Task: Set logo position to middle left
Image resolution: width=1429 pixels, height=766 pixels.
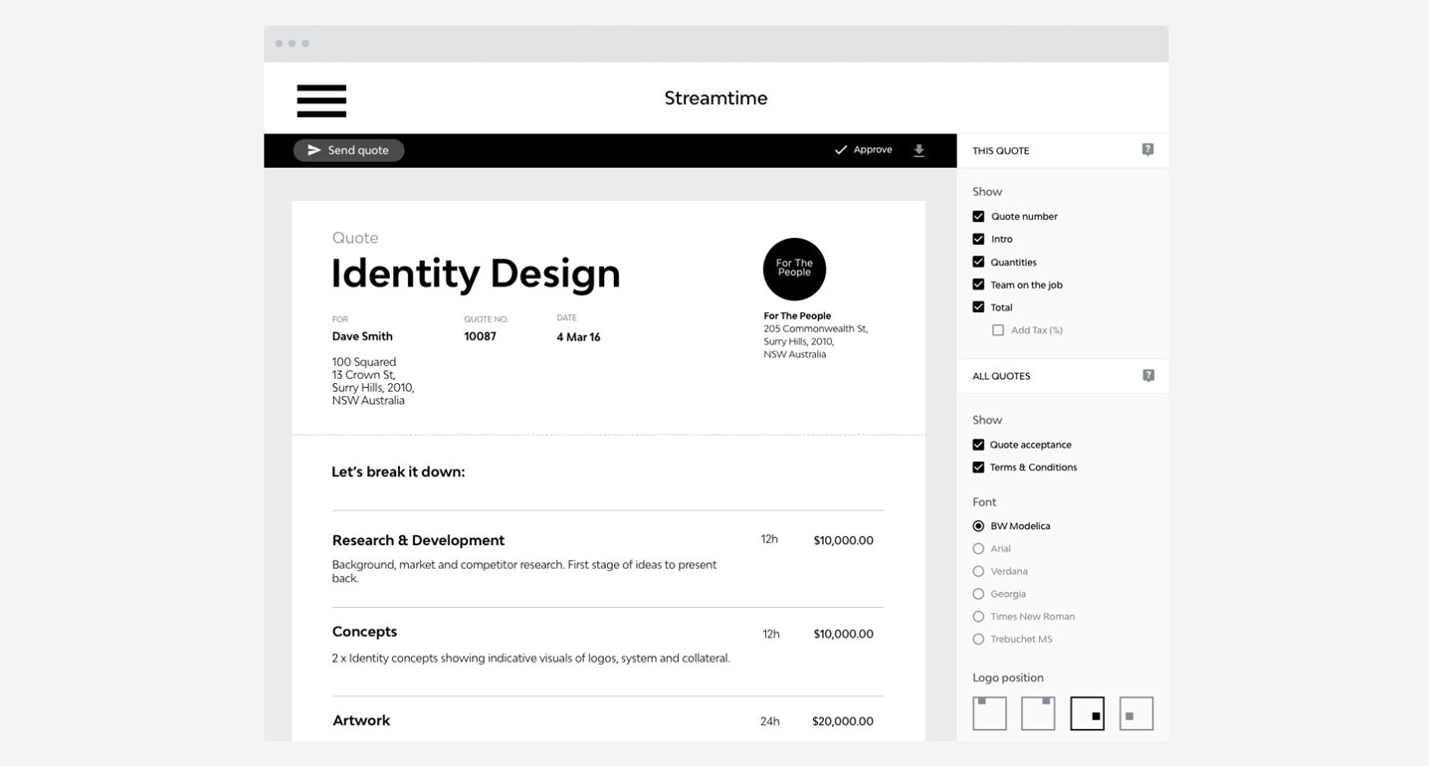Action: [1136, 713]
